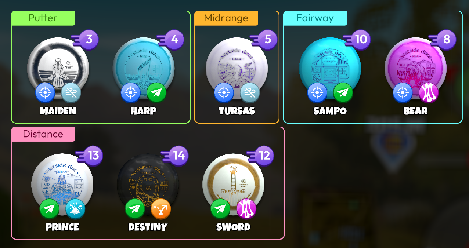Click the Sampo disc's blue target icon
Screen dimensions: 469x248
point(317,92)
